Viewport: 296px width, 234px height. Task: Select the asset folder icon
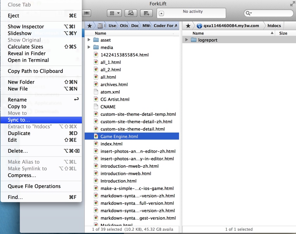pos(96,40)
